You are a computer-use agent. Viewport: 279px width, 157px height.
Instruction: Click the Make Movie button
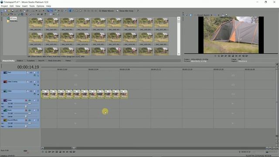coord(106,11)
